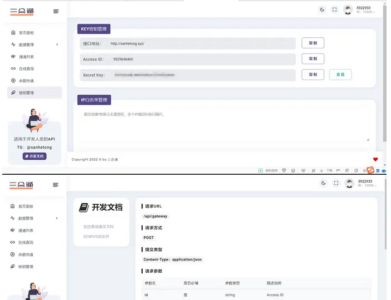The height and width of the screenshot is (300, 391).
Task: Toggle dark mode moon icon on the 开发文档 page
Action: (x=324, y=183)
